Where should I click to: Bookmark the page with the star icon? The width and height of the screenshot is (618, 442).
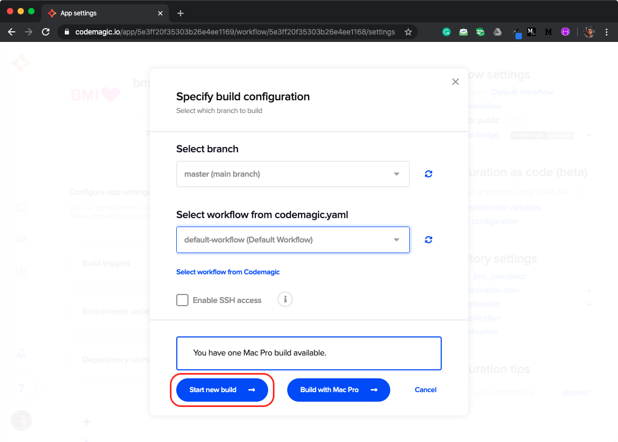click(408, 32)
